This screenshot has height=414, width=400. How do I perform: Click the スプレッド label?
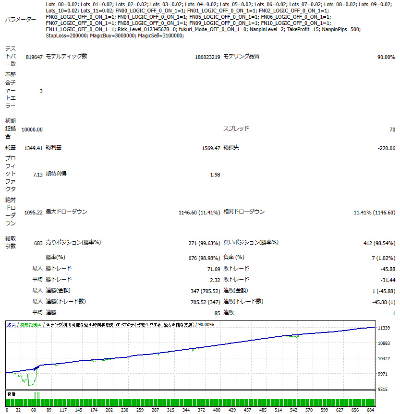pos(236,129)
